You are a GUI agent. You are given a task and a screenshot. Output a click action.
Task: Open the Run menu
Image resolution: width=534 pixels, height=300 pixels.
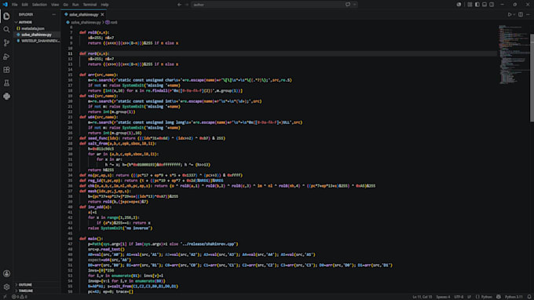tap(75, 5)
